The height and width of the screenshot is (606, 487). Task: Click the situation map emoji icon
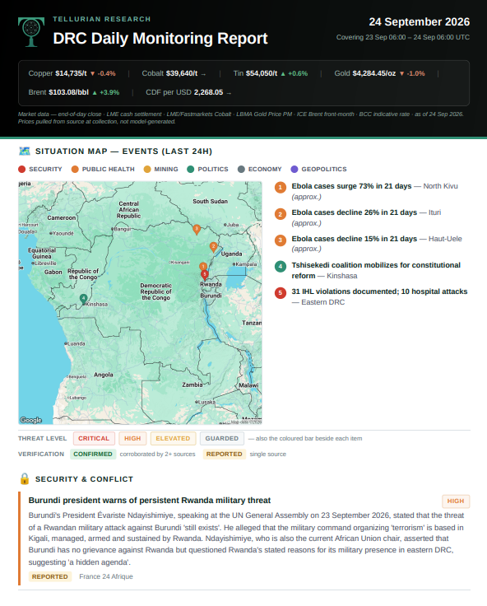(x=25, y=151)
